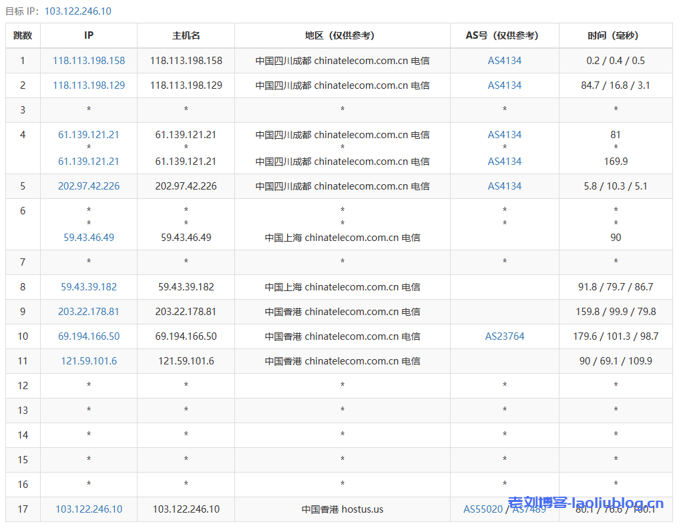
Task: Click the AS号（仅供参考） column header
Action: coord(505,36)
